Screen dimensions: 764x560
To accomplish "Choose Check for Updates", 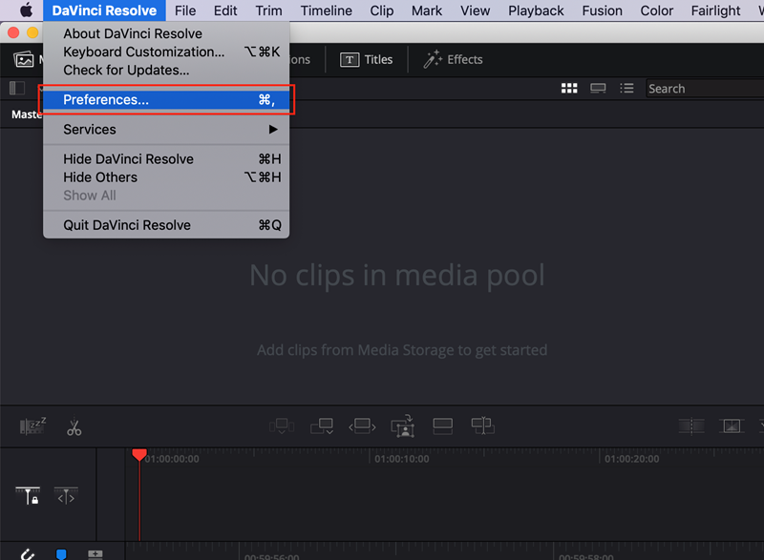I will click(166, 70).
